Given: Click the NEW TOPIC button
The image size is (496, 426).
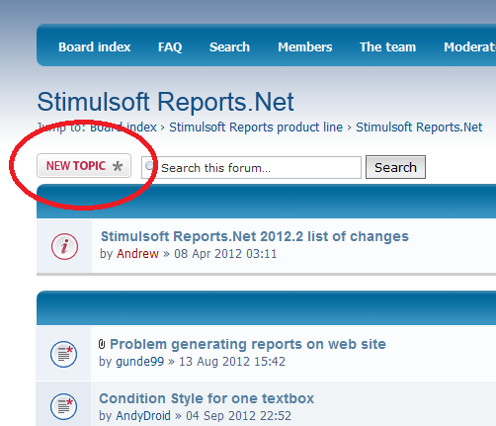Looking at the screenshot, I should coord(84,166).
